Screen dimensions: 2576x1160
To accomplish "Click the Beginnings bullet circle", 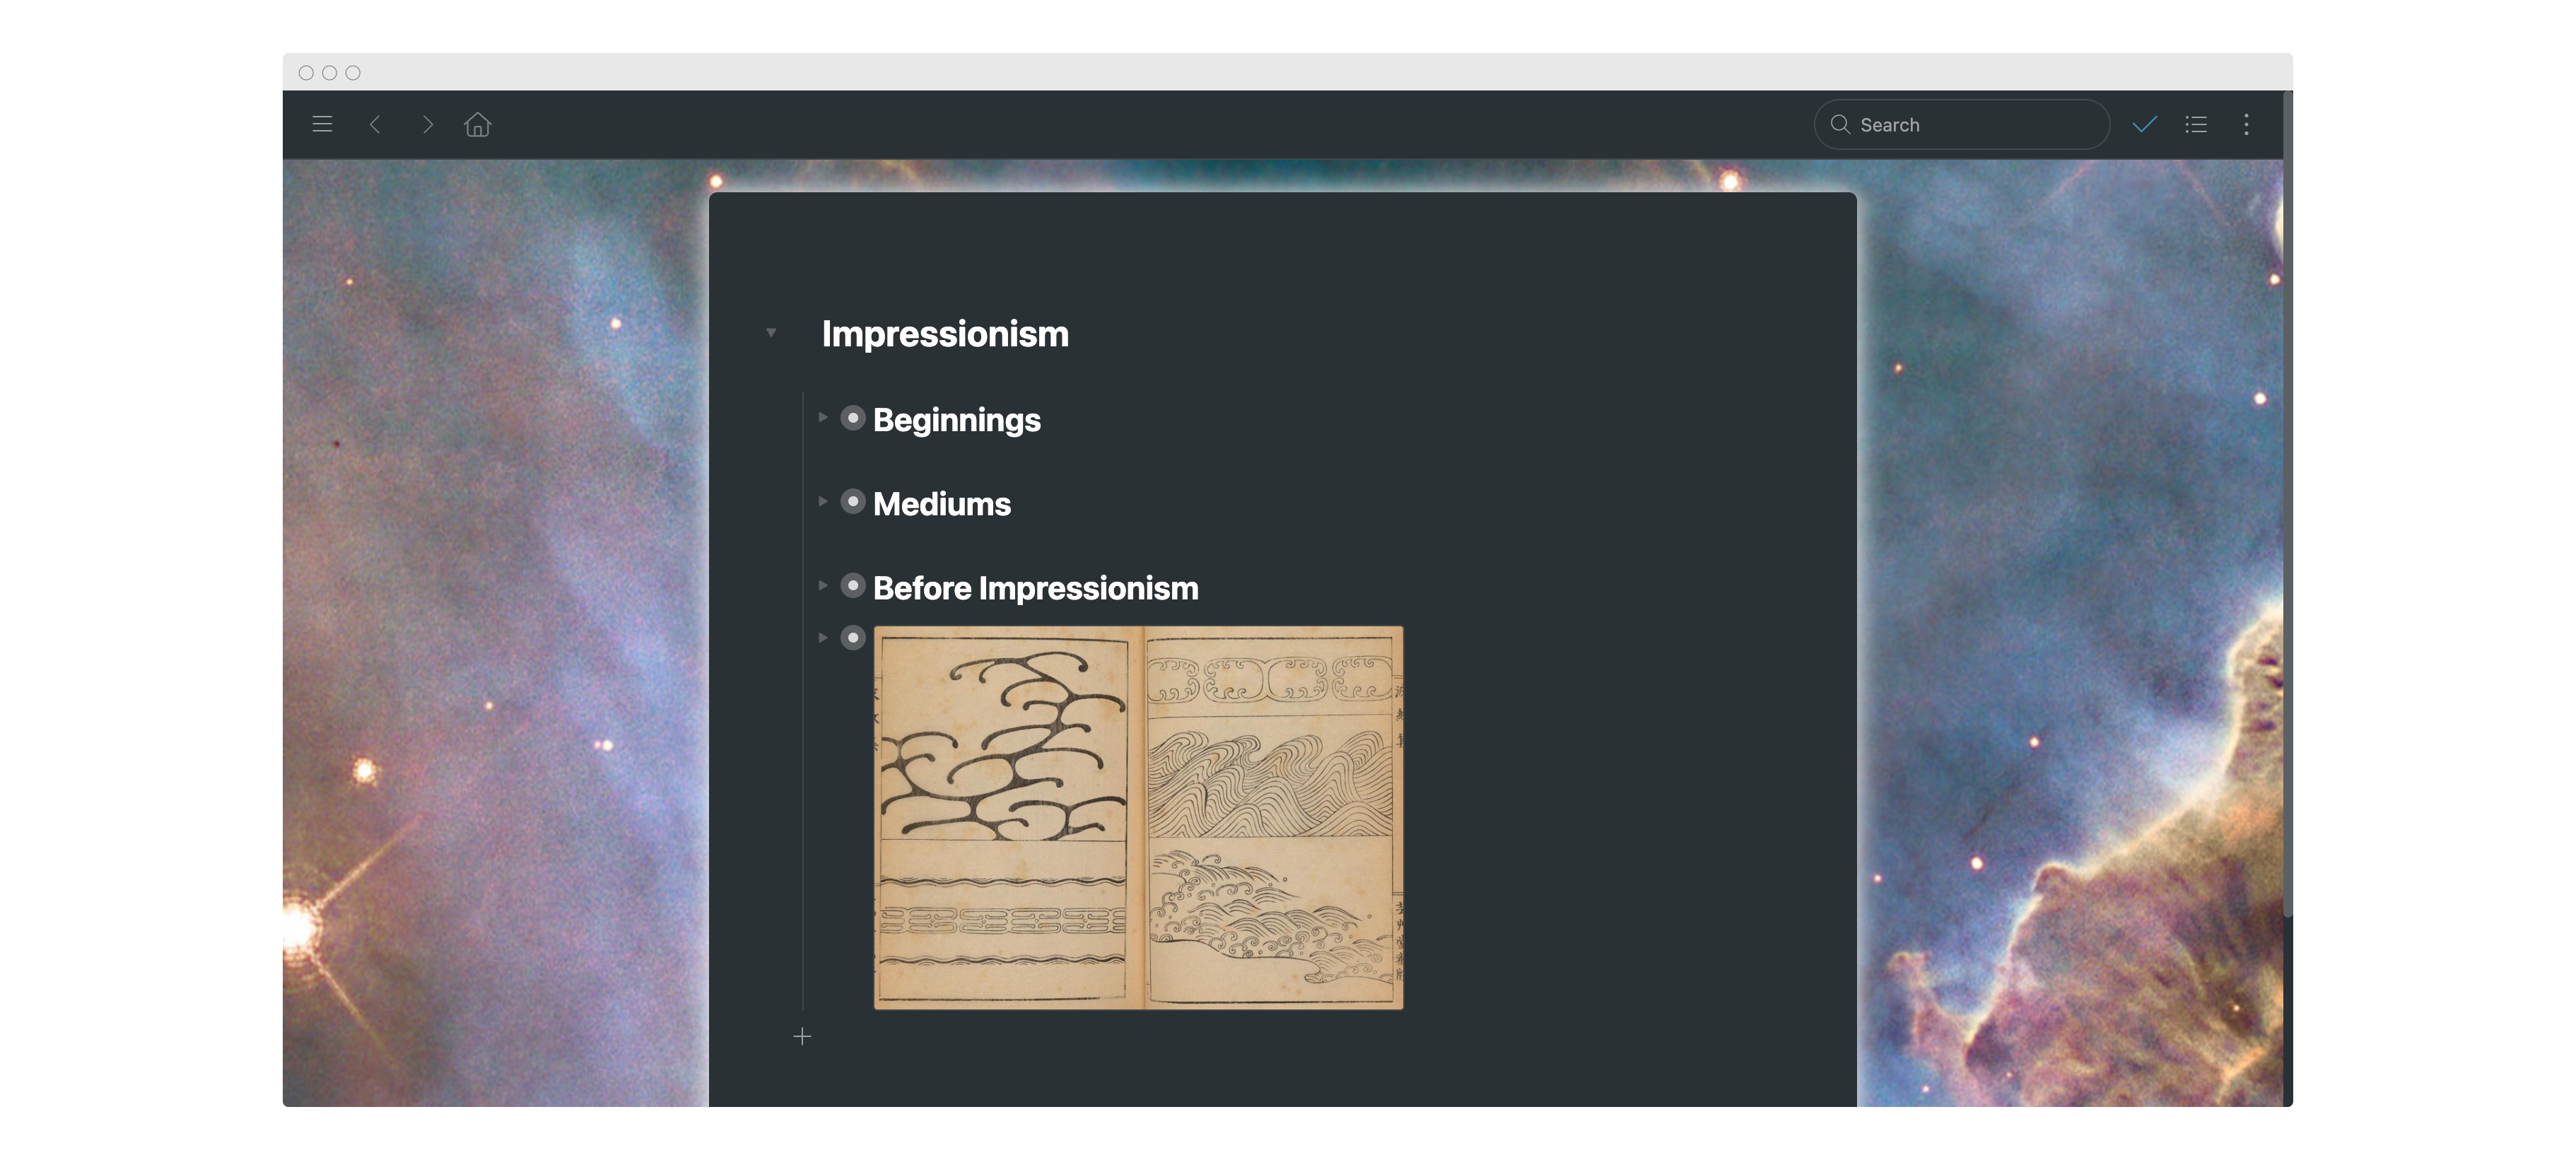I will pyautogui.click(x=853, y=417).
